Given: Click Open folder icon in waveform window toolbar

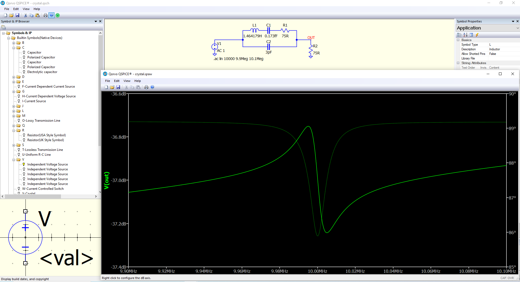Looking at the screenshot, I should 112,87.
